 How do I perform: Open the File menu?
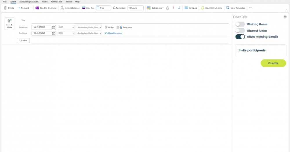(5, 2)
